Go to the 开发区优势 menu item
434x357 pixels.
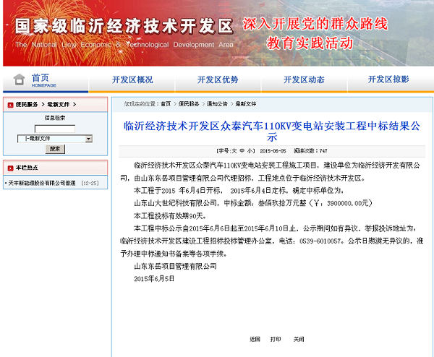[218, 79]
